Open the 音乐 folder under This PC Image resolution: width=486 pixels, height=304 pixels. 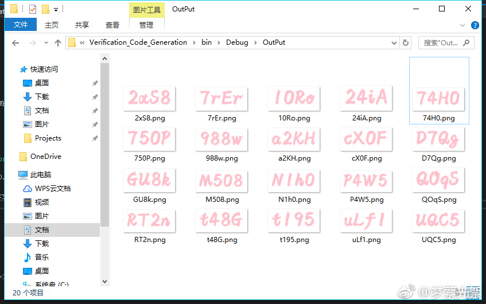(x=42, y=258)
